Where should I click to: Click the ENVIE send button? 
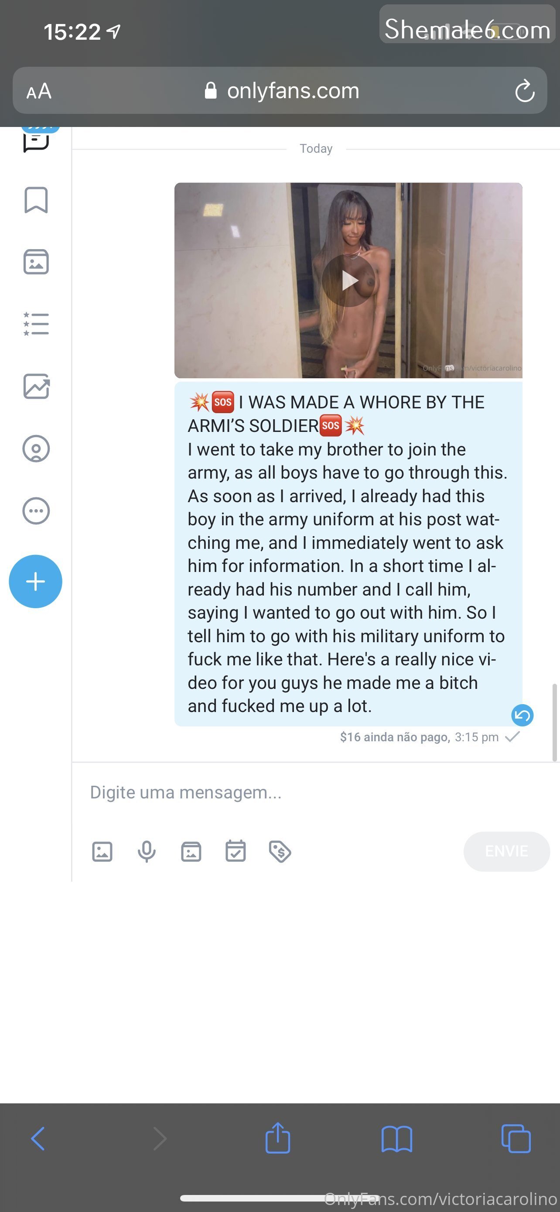click(506, 852)
